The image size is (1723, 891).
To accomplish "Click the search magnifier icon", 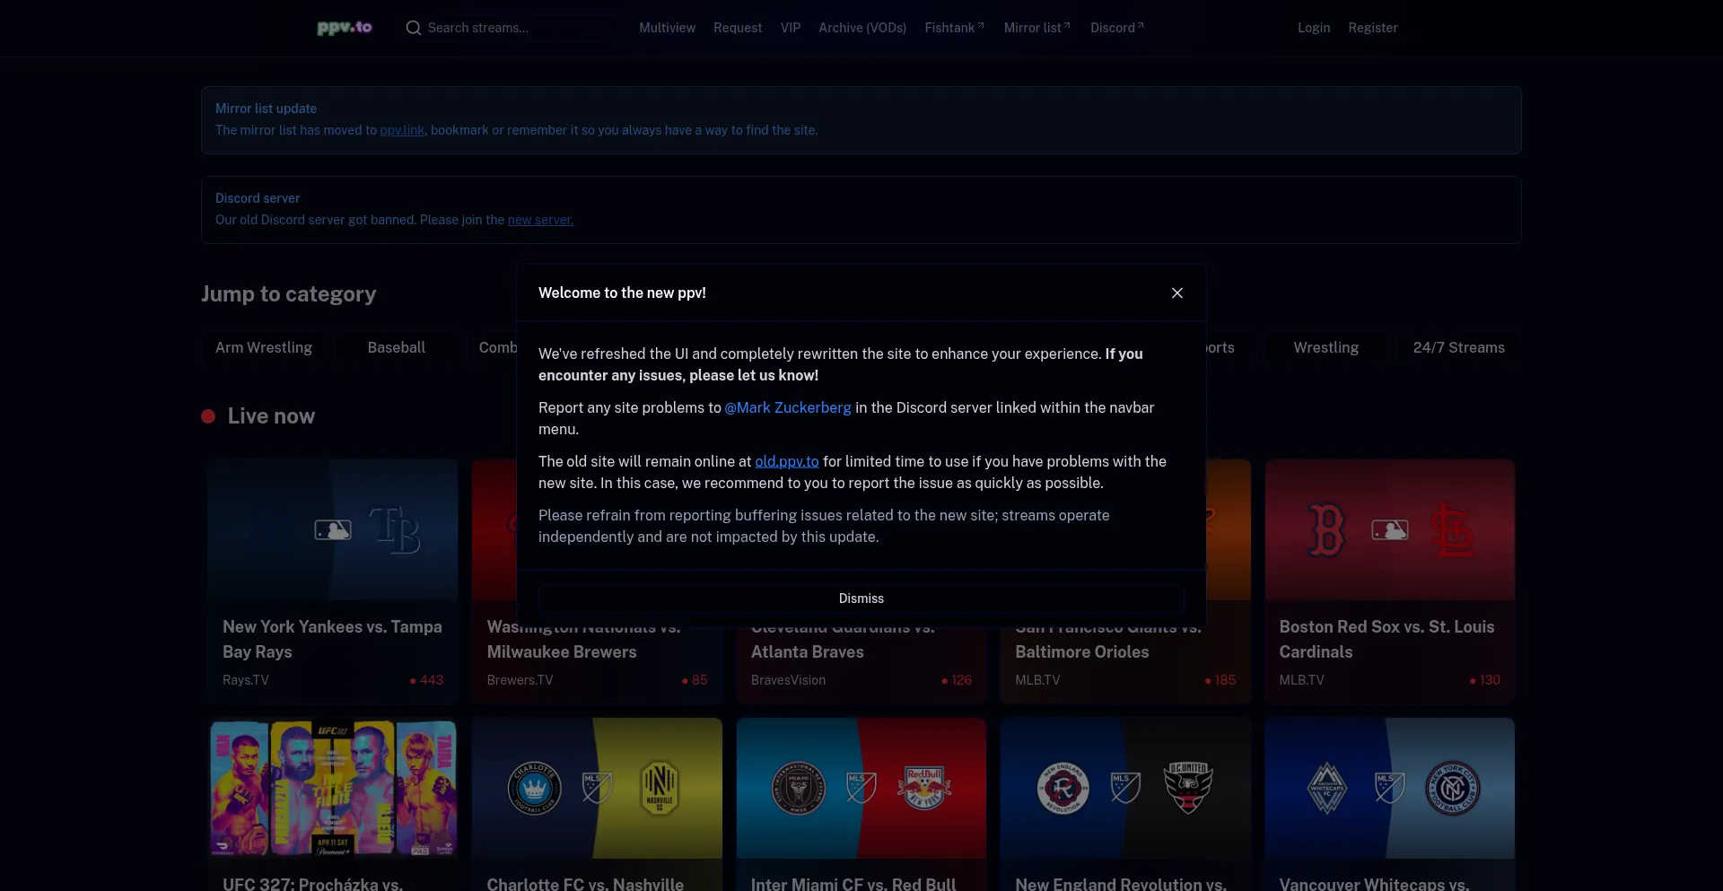I will pos(414,28).
